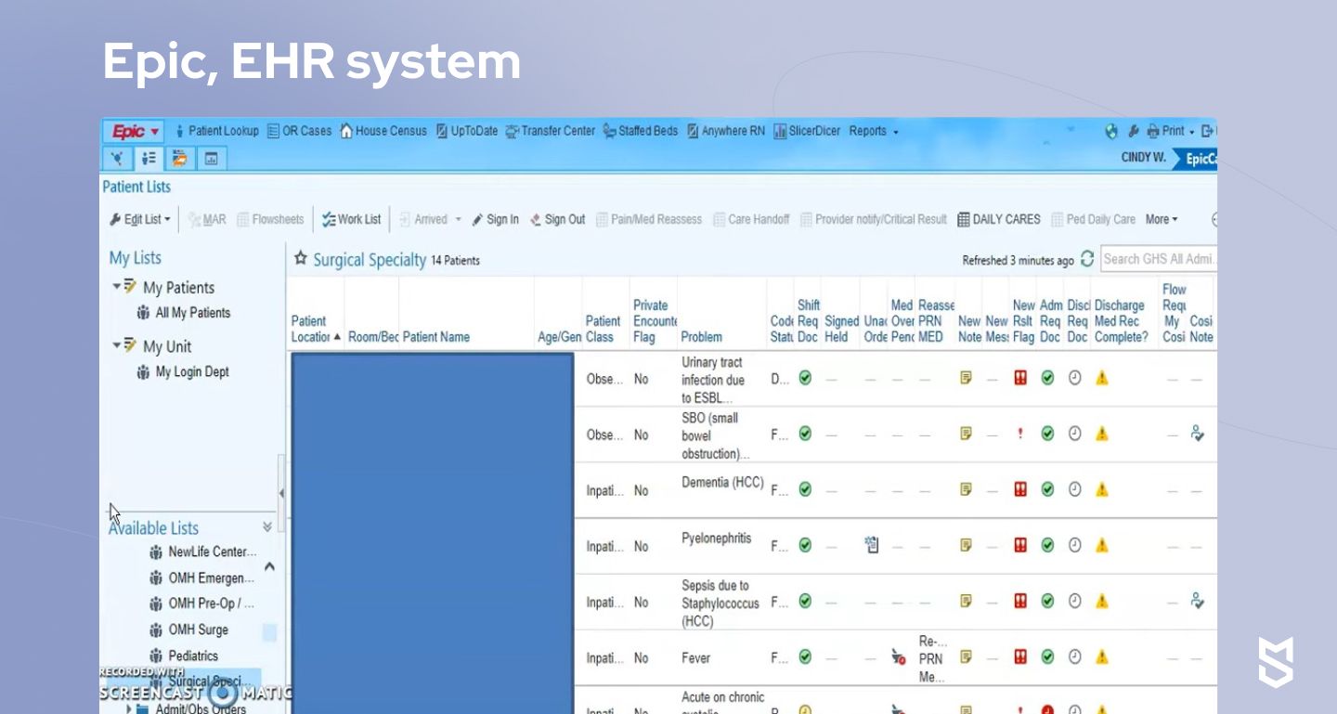The width and height of the screenshot is (1337, 714).
Task: Click the Problem column header
Action: [x=701, y=337]
